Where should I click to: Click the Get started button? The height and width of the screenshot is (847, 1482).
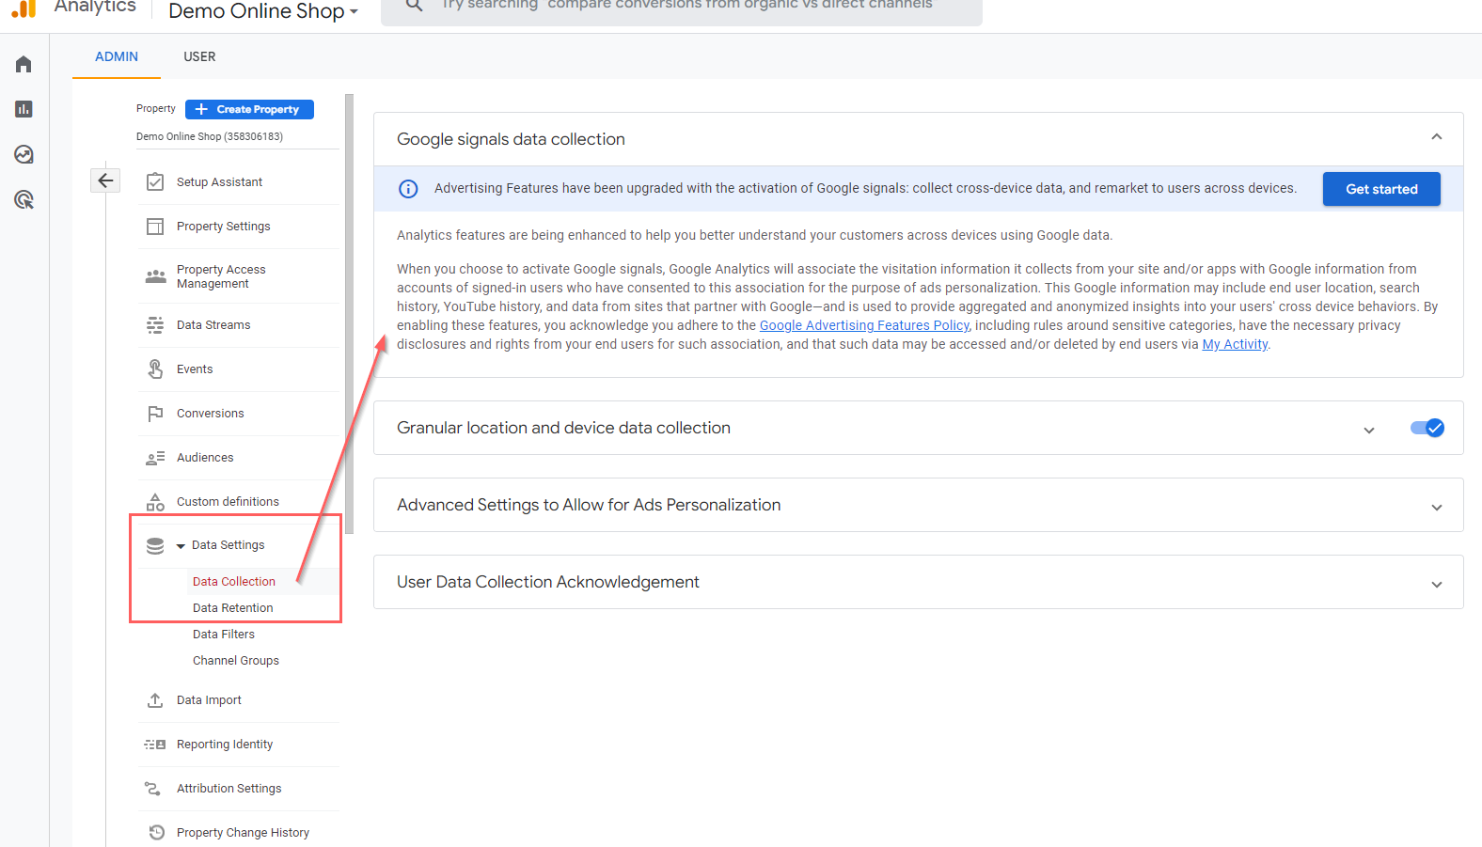(x=1381, y=189)
